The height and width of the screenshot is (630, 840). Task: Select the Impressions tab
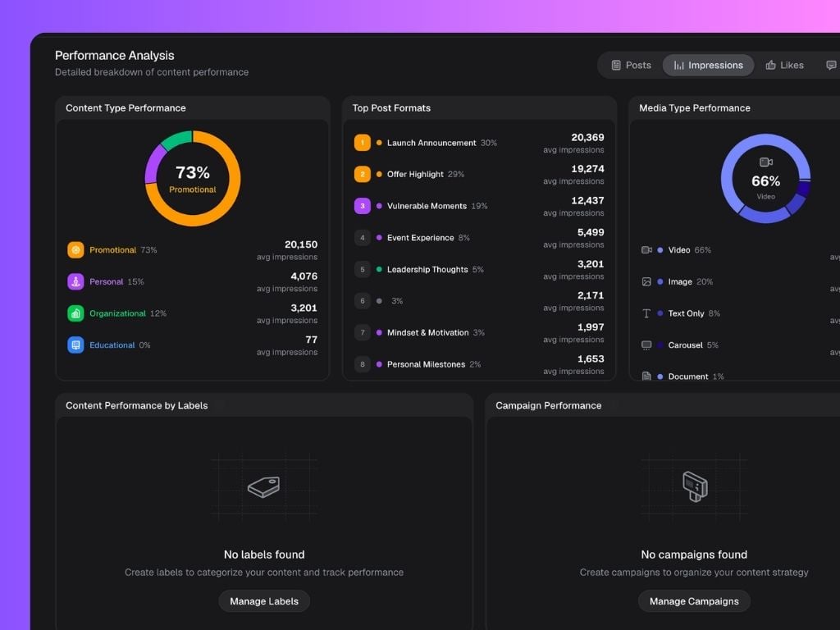click(x=708, y=66)
